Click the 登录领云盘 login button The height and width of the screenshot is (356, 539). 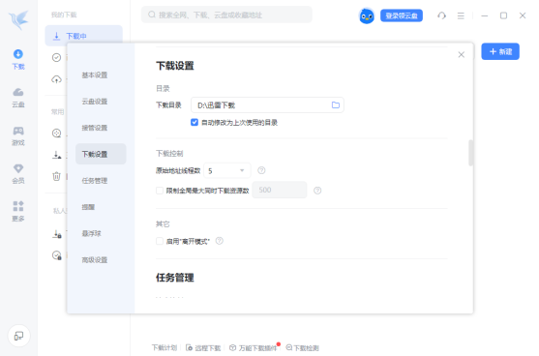pos(402,15)
